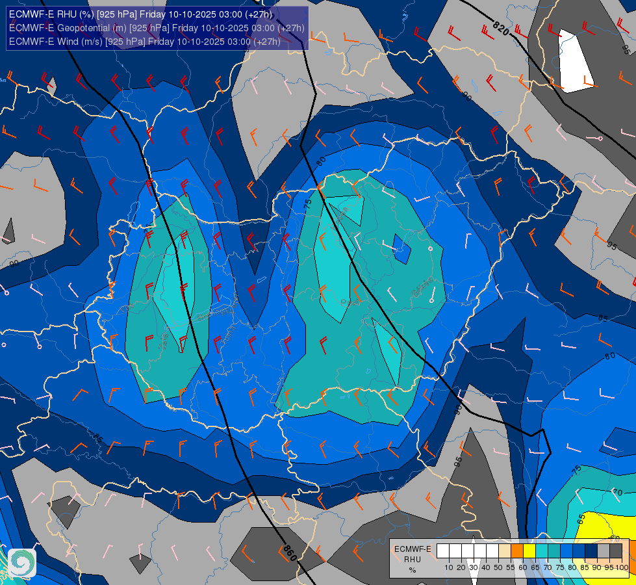Pick the dark gray 95–100% legend swatch

pyautogui.click(x=616, y=551)
